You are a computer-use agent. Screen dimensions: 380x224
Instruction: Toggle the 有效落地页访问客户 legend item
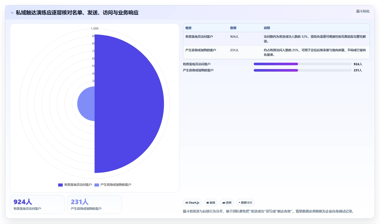click(75, 185)
